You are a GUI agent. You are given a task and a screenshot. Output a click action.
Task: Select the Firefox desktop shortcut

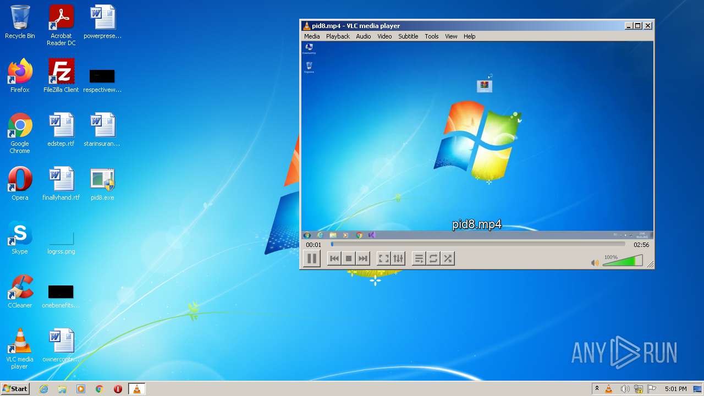pyautogui.click(x=20, y=75)
